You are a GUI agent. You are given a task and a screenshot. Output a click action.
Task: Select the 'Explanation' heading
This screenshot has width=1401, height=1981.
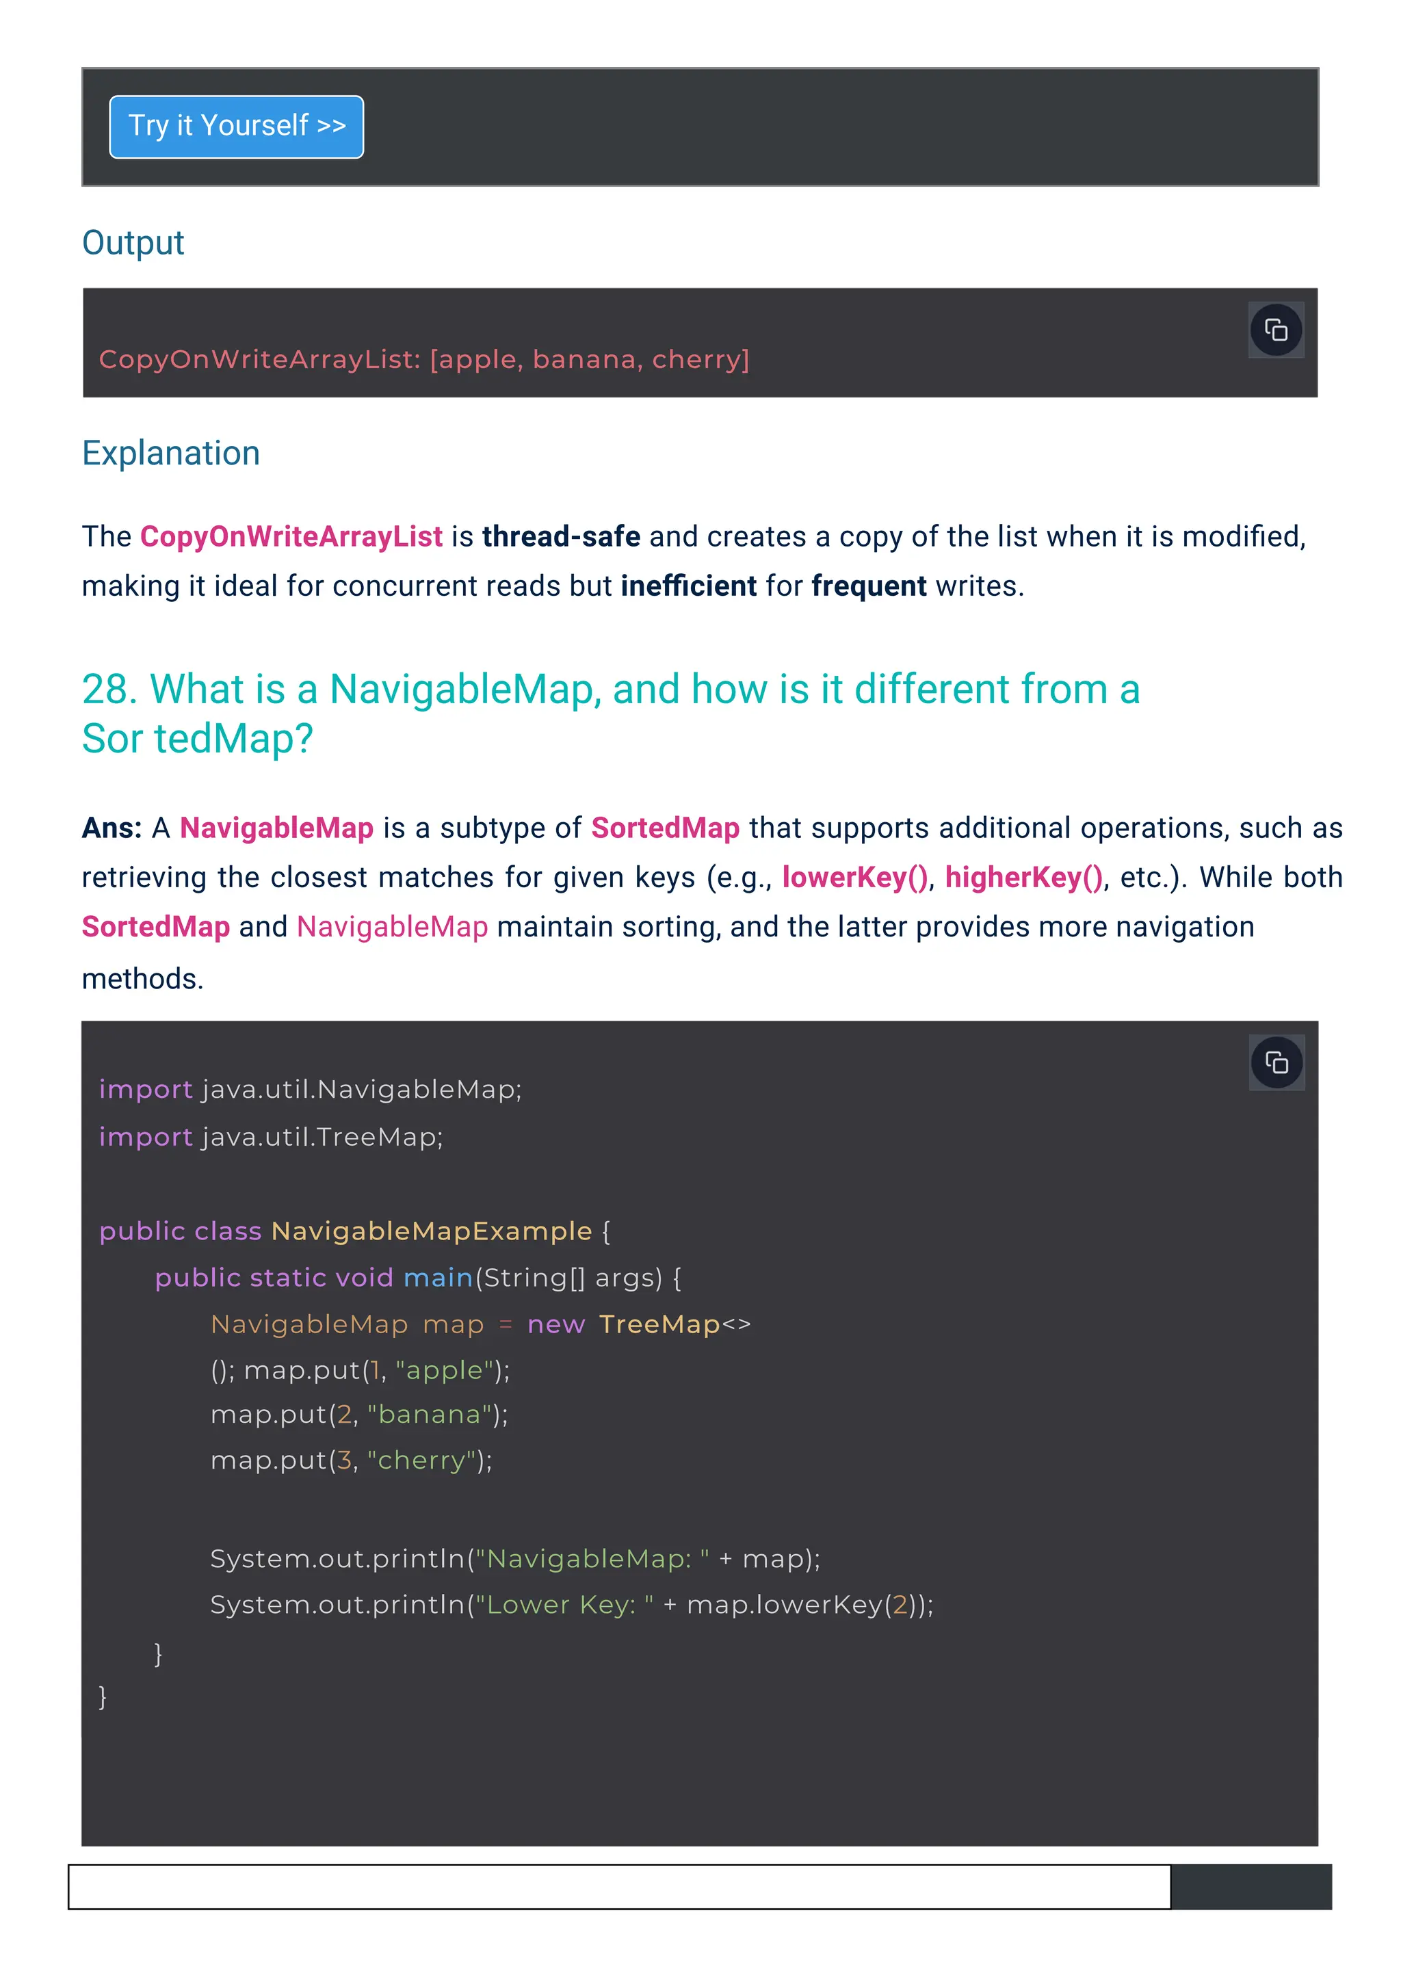point(171,453)
